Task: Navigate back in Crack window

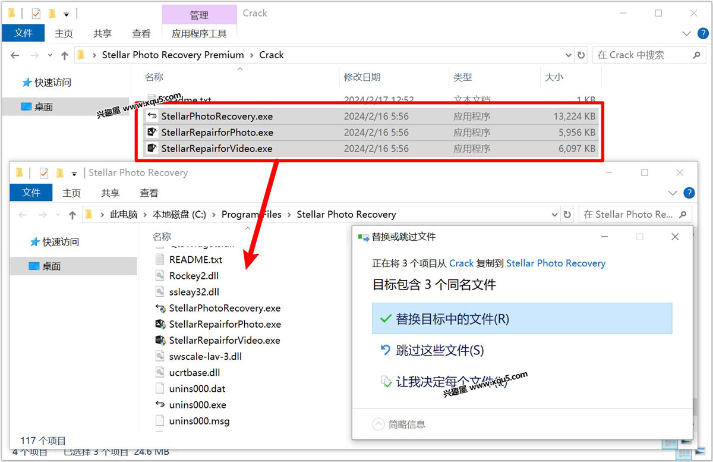Action: point(16,55)
